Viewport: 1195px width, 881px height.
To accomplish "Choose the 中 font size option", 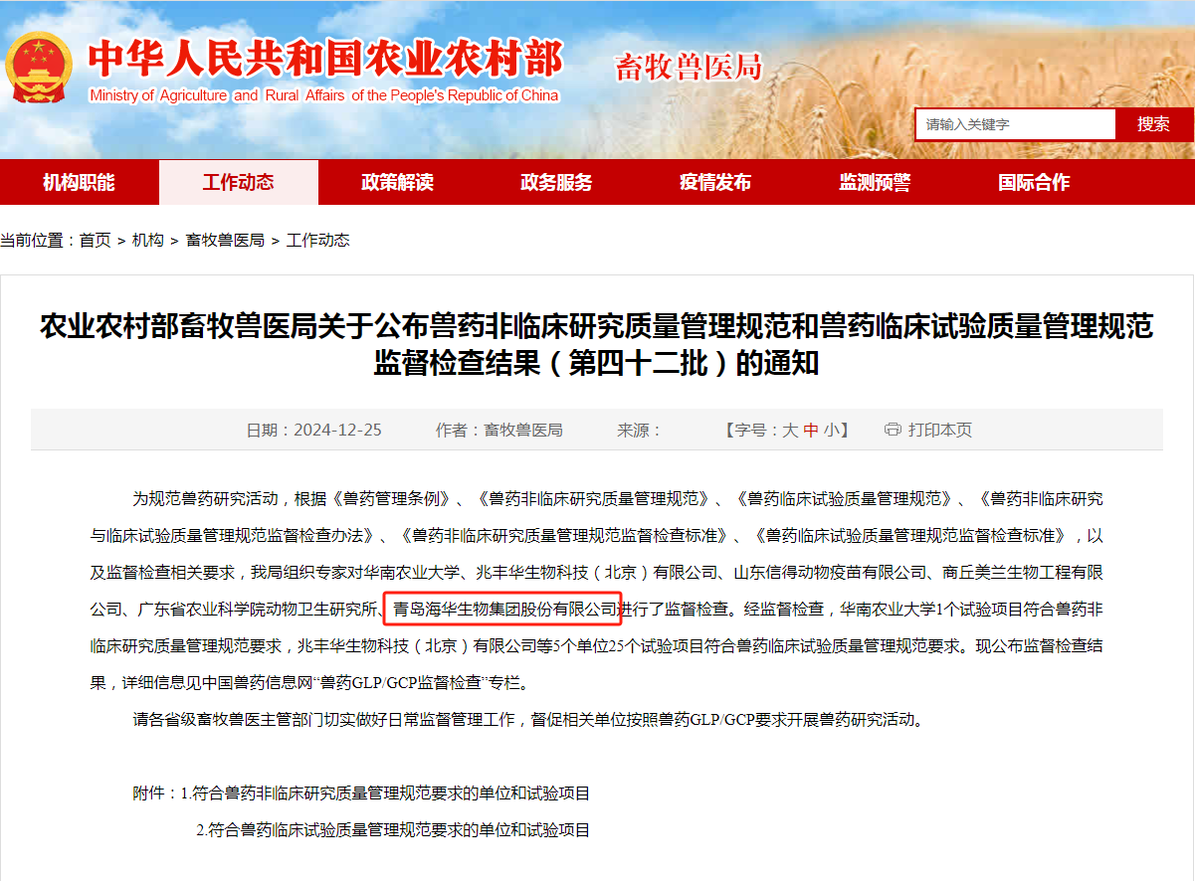I will pyautogui.click(x=811, y=430).
